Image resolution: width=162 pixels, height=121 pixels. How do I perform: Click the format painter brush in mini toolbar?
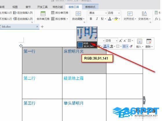tap(131, 46)
